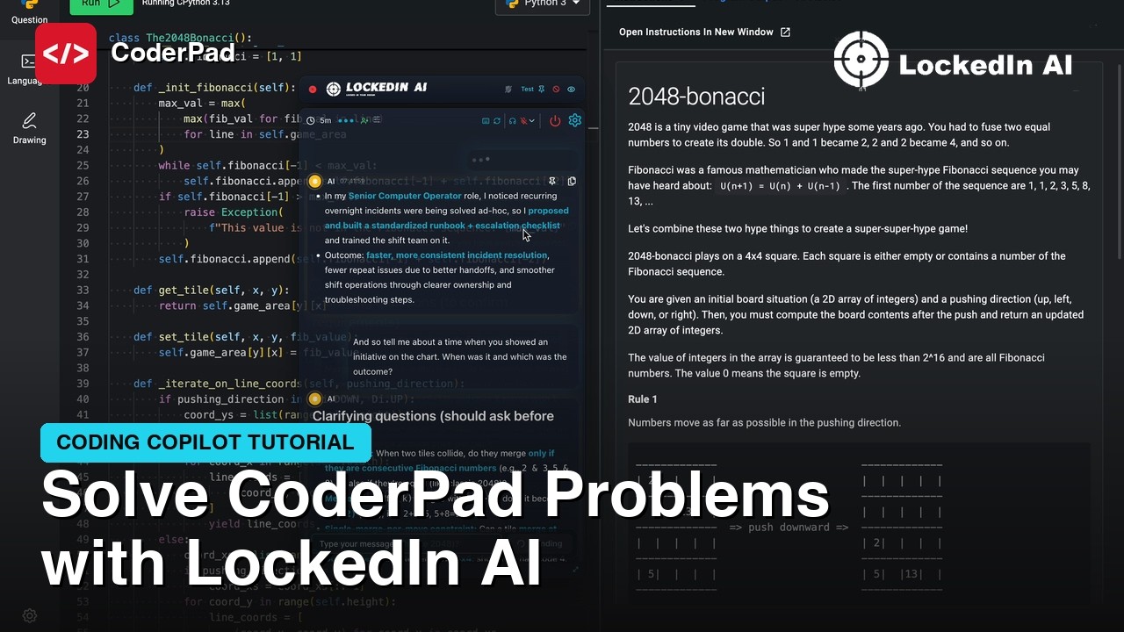Click the '2048-bonacci' instructions heading

click(696, 96)
